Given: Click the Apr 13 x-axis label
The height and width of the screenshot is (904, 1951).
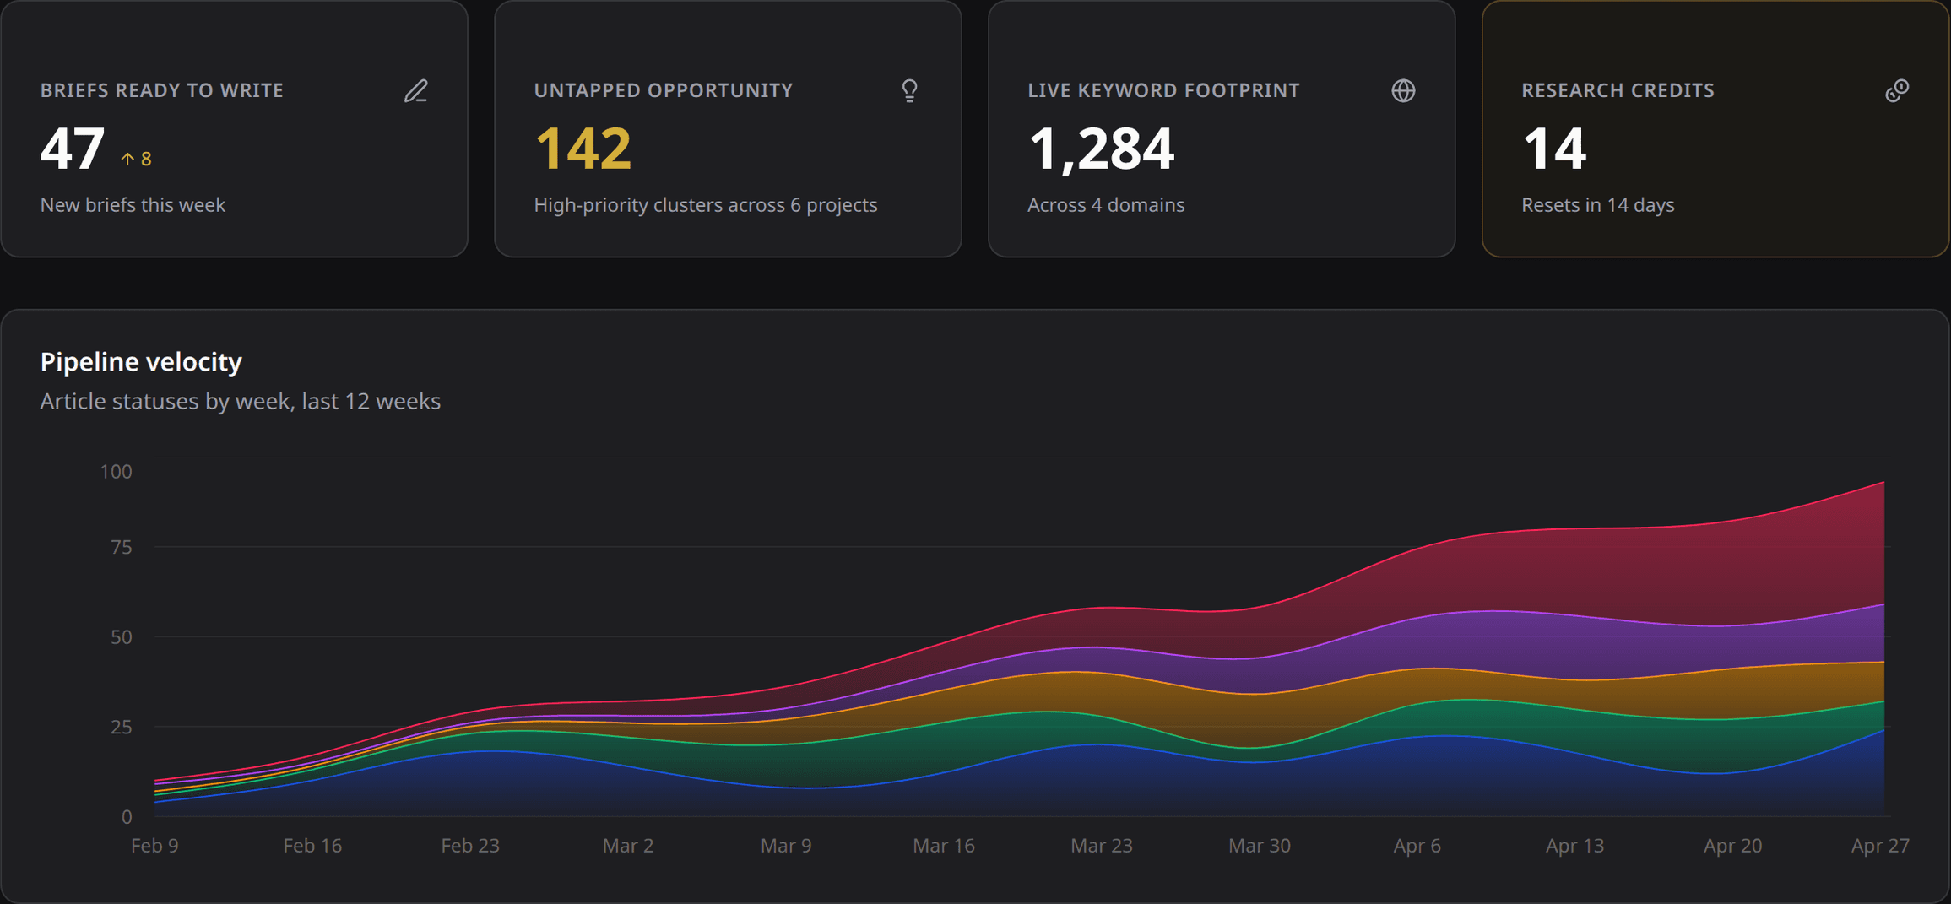Looking at the screenshot, I should pos(1574,846).
